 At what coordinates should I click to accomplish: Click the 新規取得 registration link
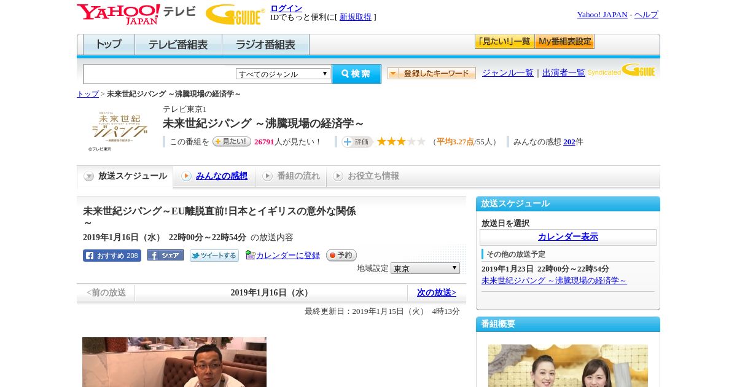coord(356,17)
